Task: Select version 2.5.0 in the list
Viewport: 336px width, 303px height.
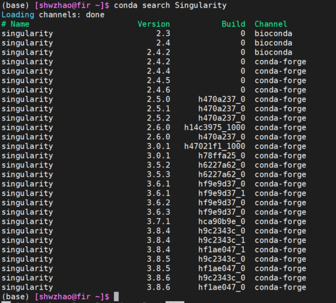Action: [158, 99]
